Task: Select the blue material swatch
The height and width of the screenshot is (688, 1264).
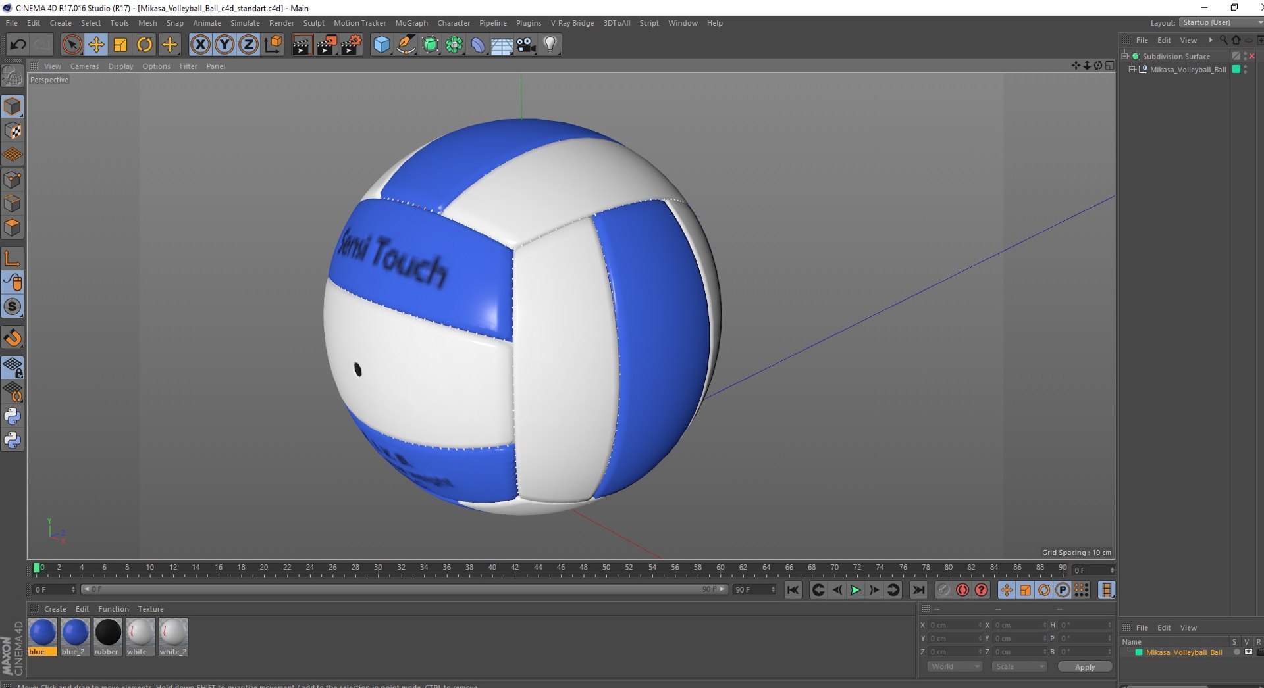Action: [43, 637]
